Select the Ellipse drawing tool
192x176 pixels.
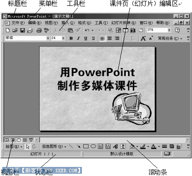tap(93, 147)
